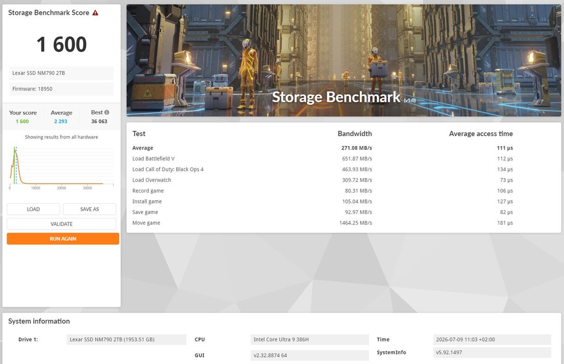
Task: Click bandwidth value 80.31 MB/s
Action: tap(358, 191)
